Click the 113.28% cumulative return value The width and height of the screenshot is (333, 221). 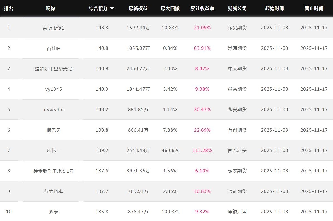pyautogui.click(x=202, y=150)
